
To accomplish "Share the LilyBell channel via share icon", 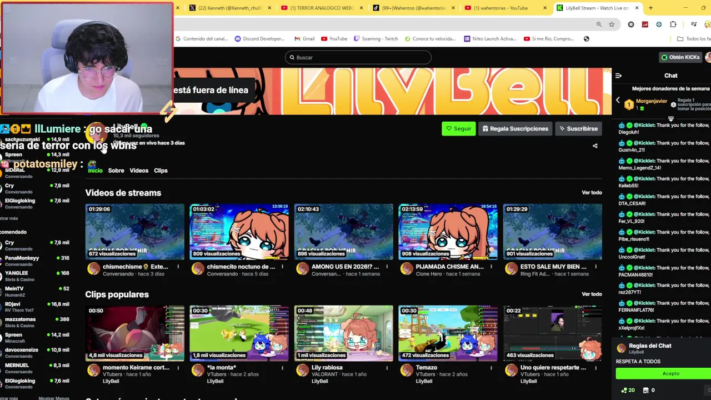I will click(595, 146).
